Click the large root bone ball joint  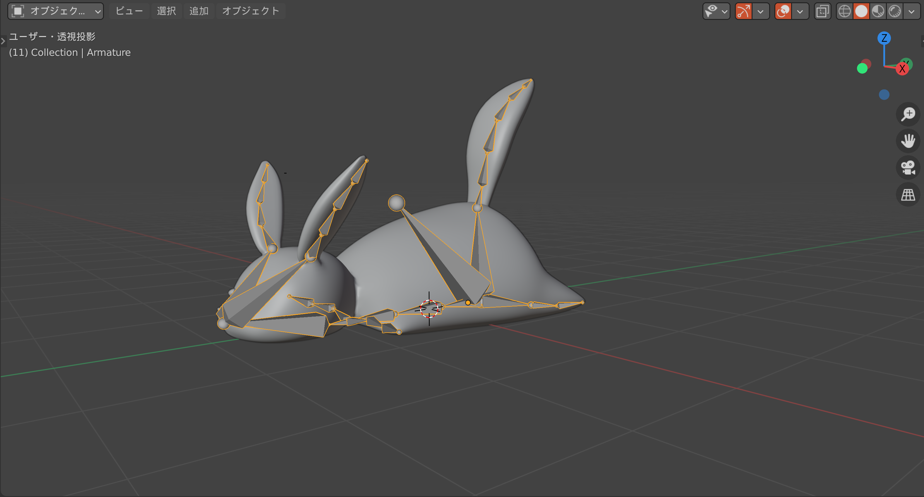tap(396, 203)
